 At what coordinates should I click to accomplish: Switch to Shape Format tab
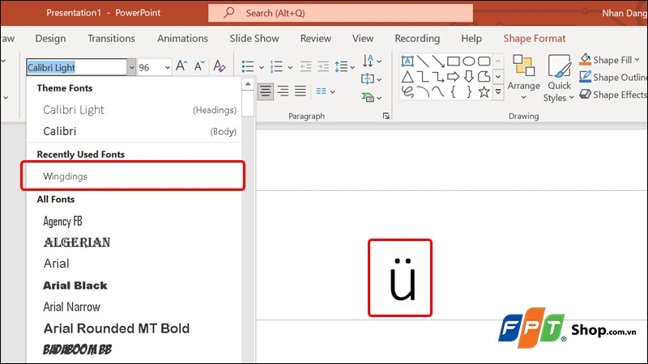pos(534,38)
